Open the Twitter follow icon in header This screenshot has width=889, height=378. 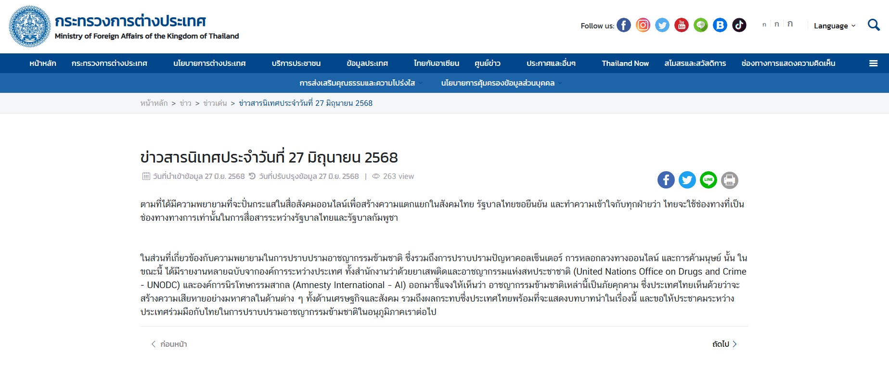(662, 25)
